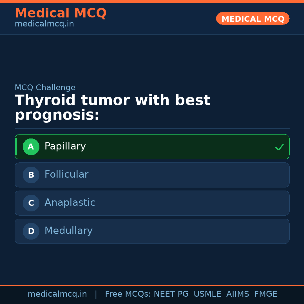The width and height of the screenshot is (304, 304).
Task: Choose the Follicular answer option
Action: pyautogui.click(x=152, y=175)
